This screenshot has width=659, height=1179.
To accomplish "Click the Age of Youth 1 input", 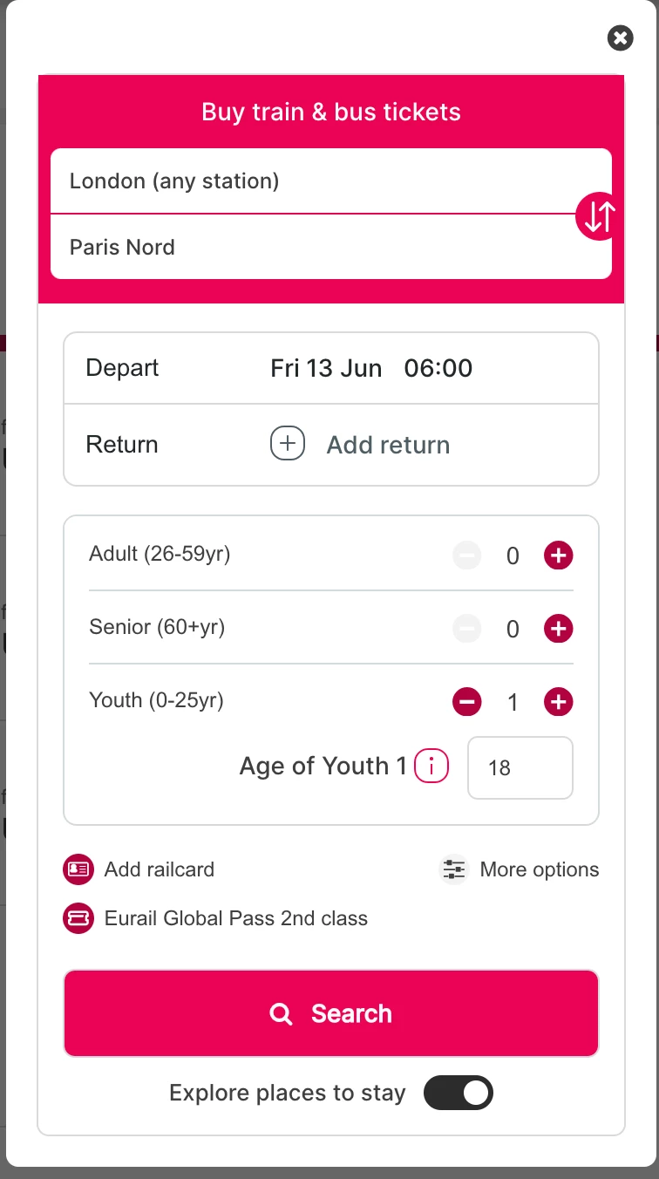I will pyautogui.click(x=520, y=768).
